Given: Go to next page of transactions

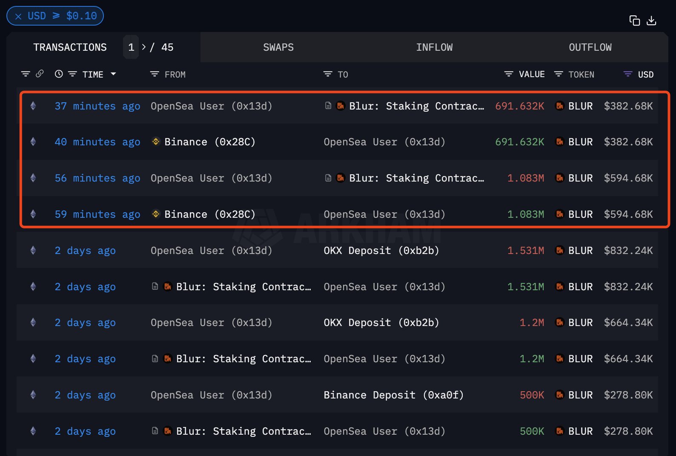Looking at the screenshot, I should 144,47.
